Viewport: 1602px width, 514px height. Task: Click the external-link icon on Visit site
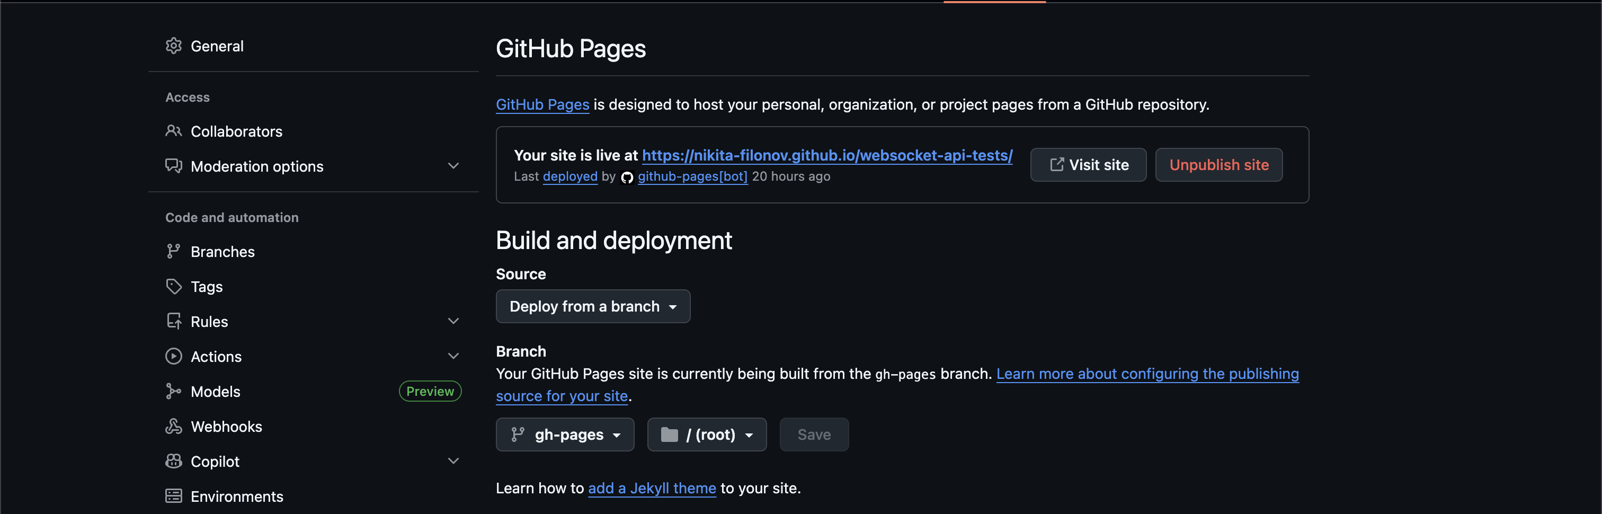click(1056, 164)
